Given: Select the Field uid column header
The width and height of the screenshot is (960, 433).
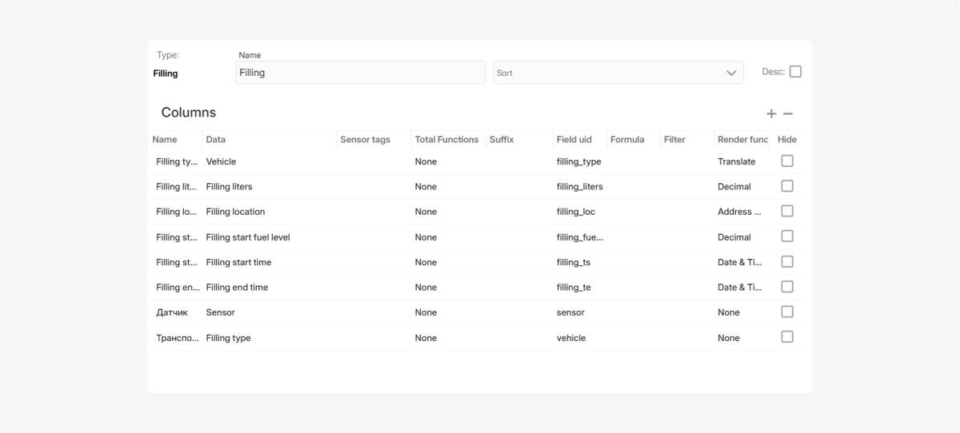Looking at the screenshot, I should click(x=574, y=139).
